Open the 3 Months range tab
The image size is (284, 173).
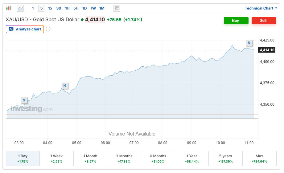tap(124, 159)
